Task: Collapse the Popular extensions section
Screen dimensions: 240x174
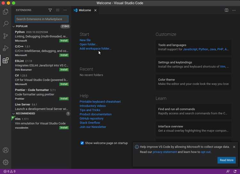Action: 14,26
